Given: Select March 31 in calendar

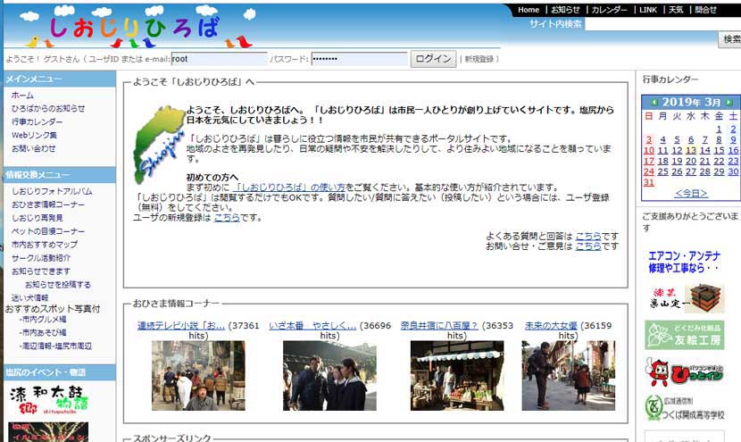Looking at the screenshot, I should 649,182.
